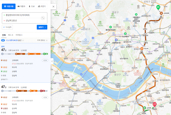This screenshot has height=115, width=171.
Task: Click the green 출발 pin on map
Action: coord(158,7)
